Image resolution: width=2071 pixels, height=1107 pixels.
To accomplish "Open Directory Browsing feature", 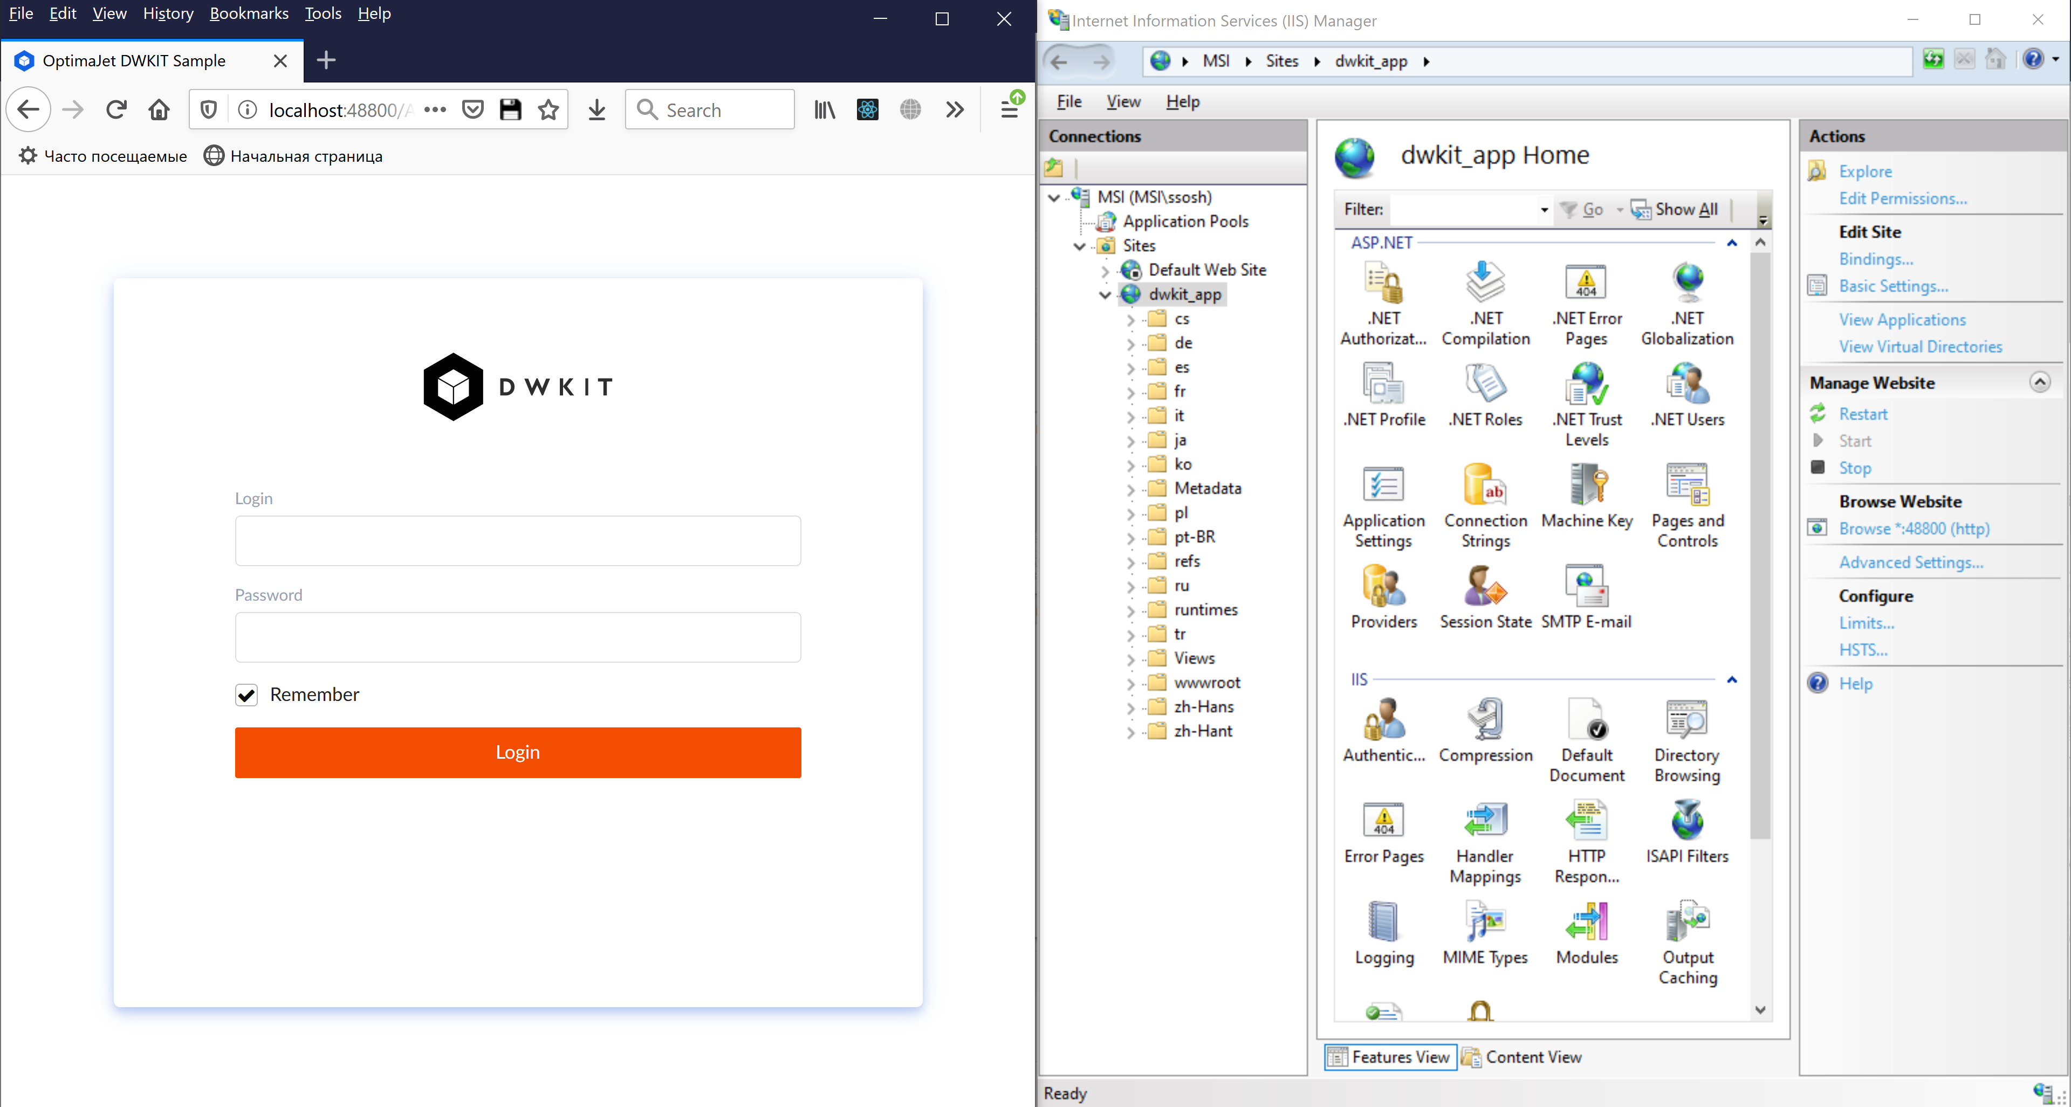I will [1688, 741].
